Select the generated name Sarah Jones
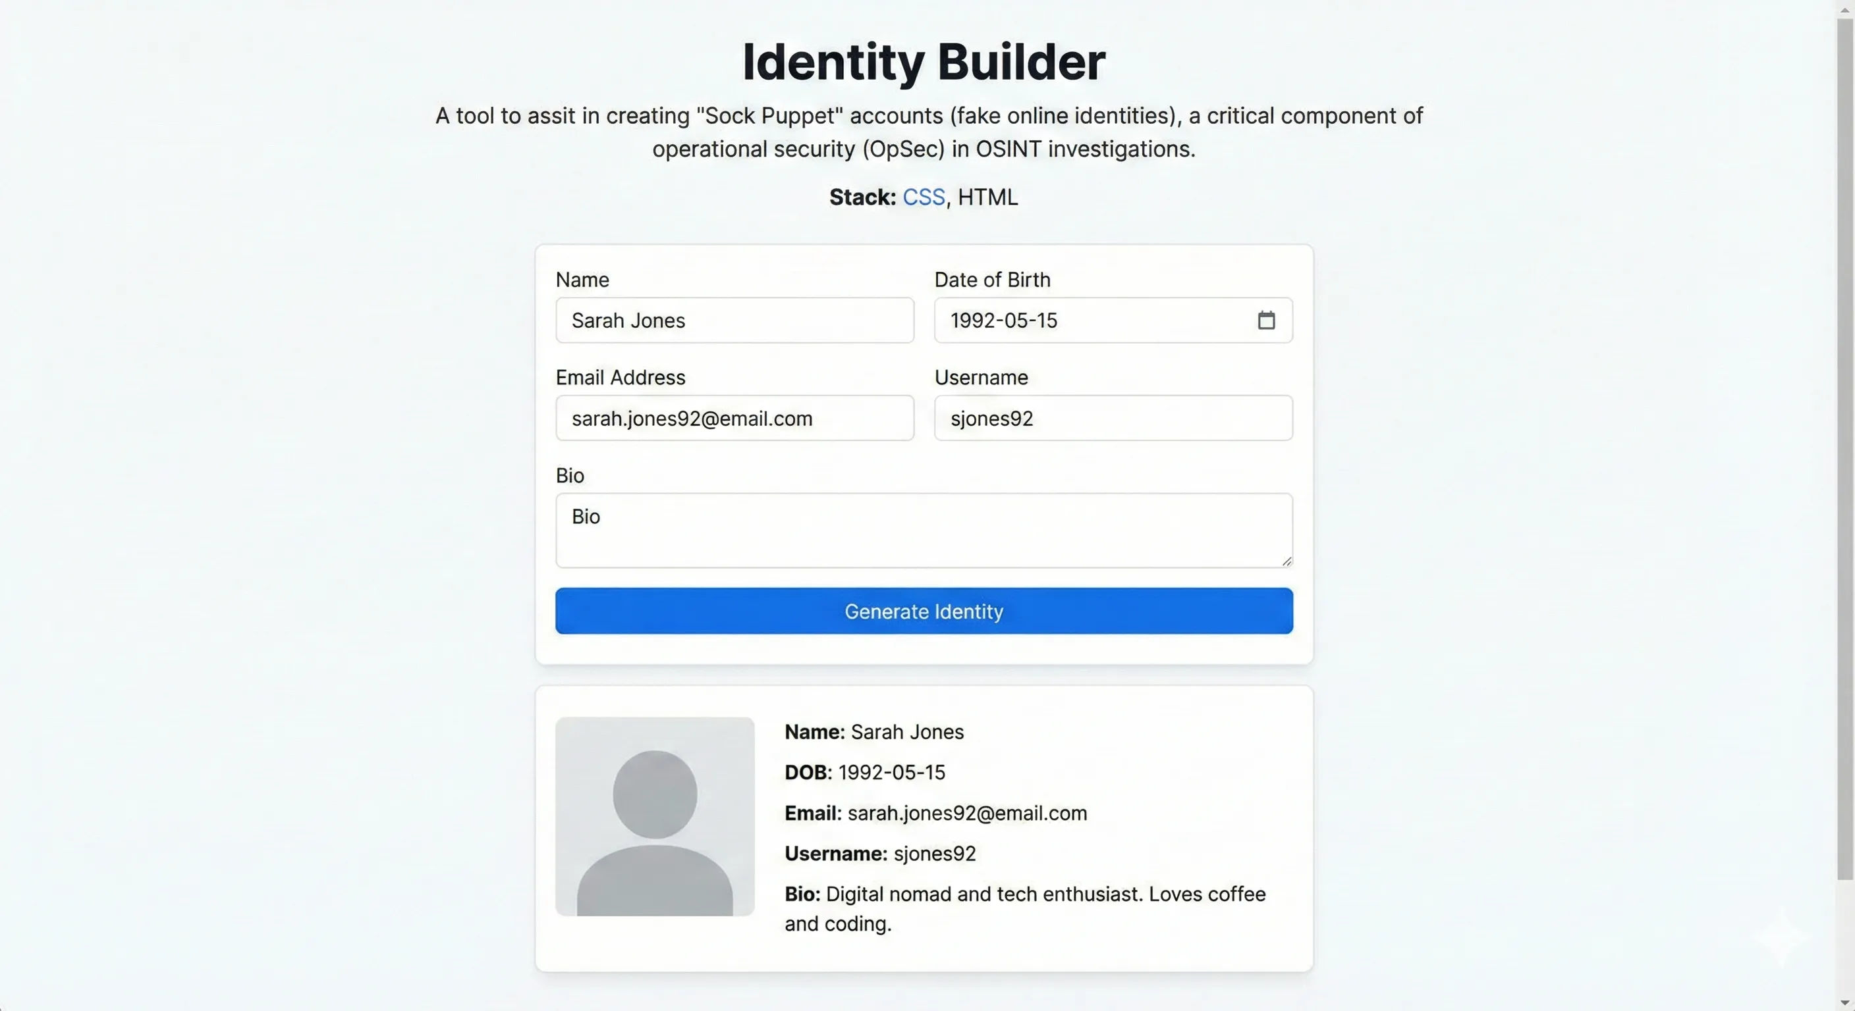The width and height of the screenshot is (1855, 1011). pos(906,731)
